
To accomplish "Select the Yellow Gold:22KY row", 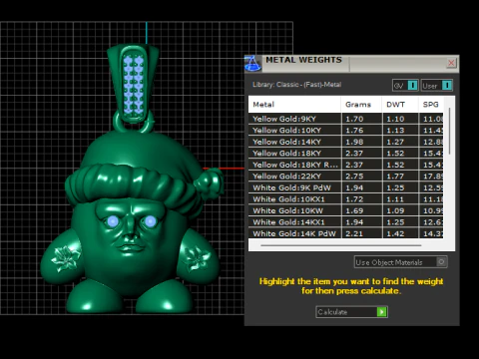I will (345, 177).
